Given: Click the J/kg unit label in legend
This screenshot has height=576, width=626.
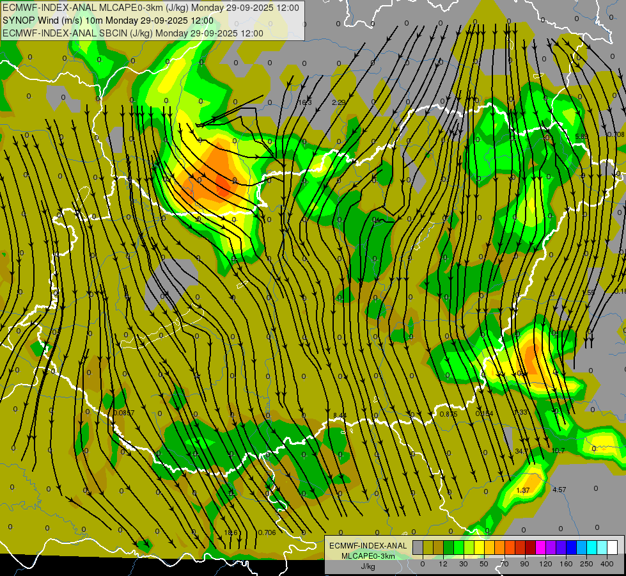Looking at the screenshot, I should click(368, 566).
